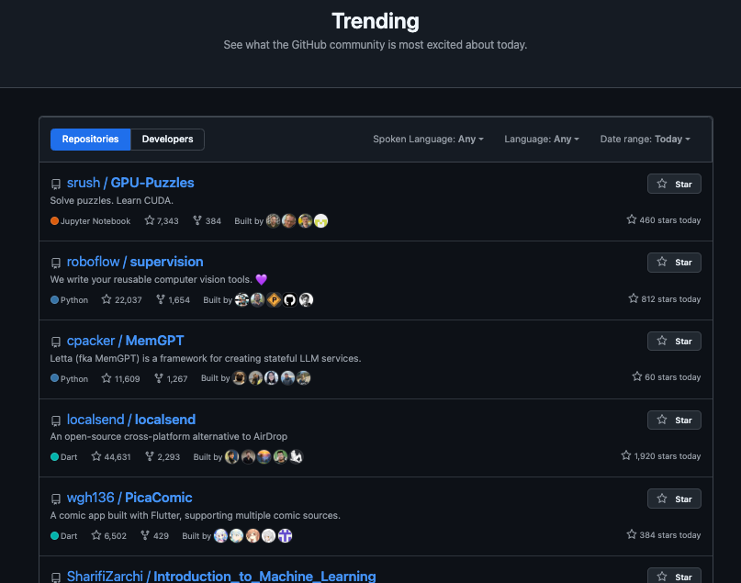Click the AirDrop alternative description text
Viewport: 741px width, 583px height.
coord(169,436)
